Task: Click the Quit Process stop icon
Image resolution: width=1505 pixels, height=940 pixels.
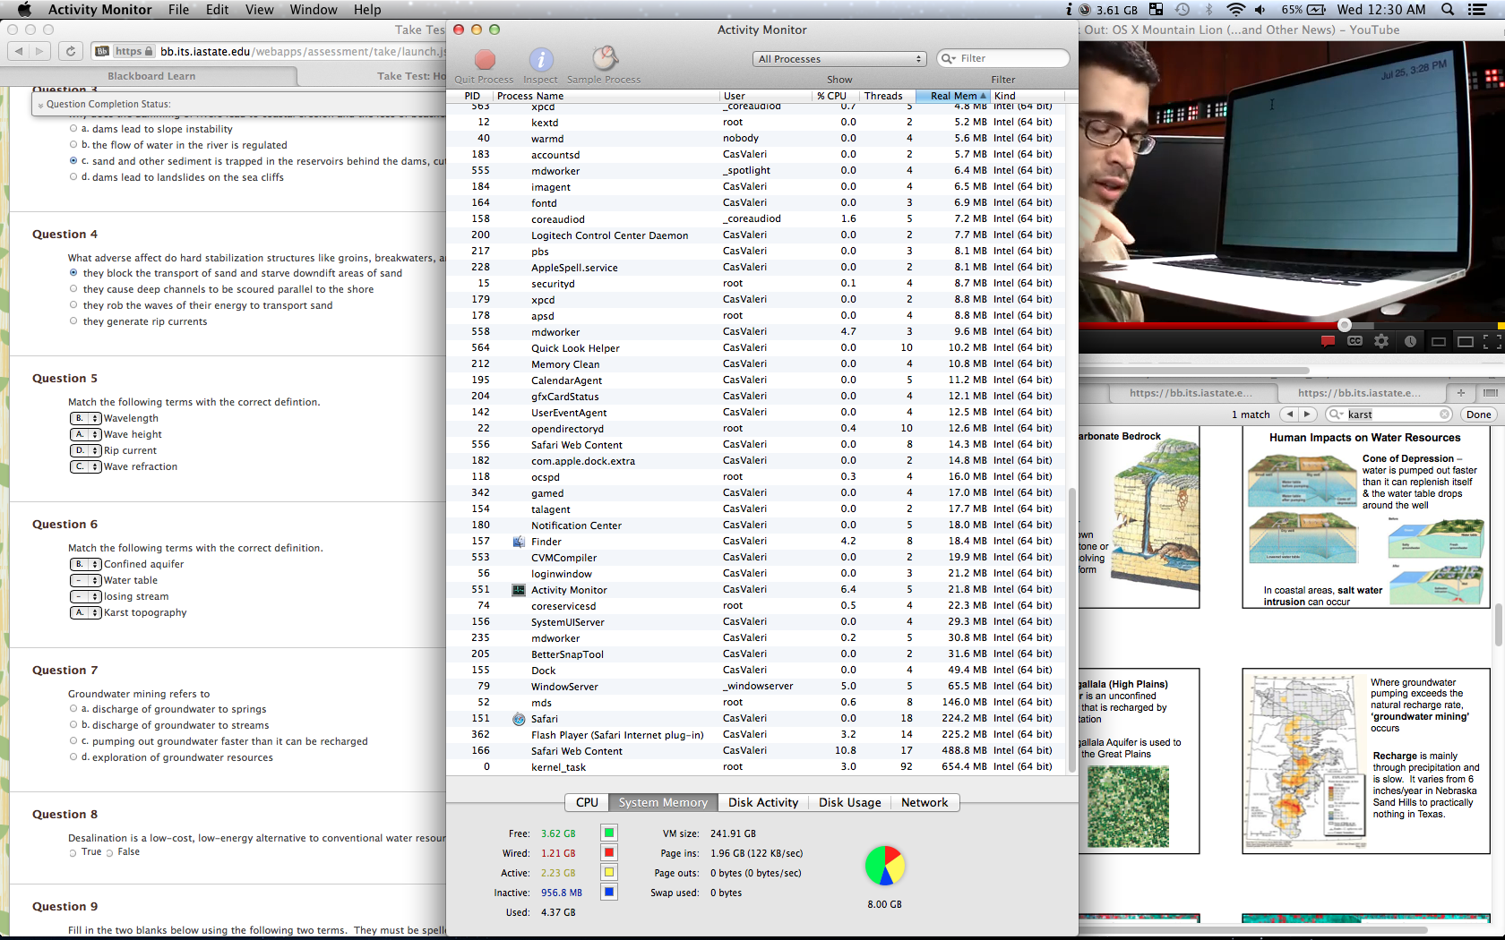Action: [485, 60]
